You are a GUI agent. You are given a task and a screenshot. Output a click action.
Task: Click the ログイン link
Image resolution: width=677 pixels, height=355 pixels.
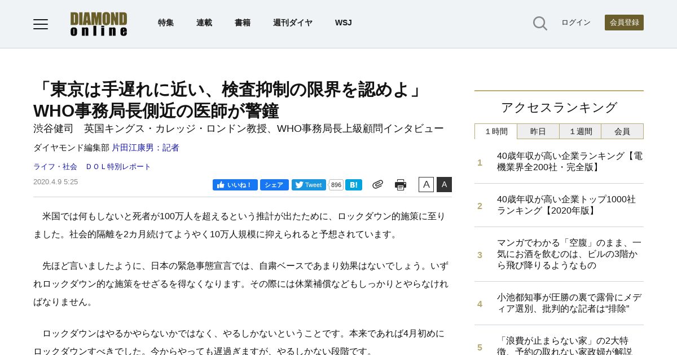[576, 23]
